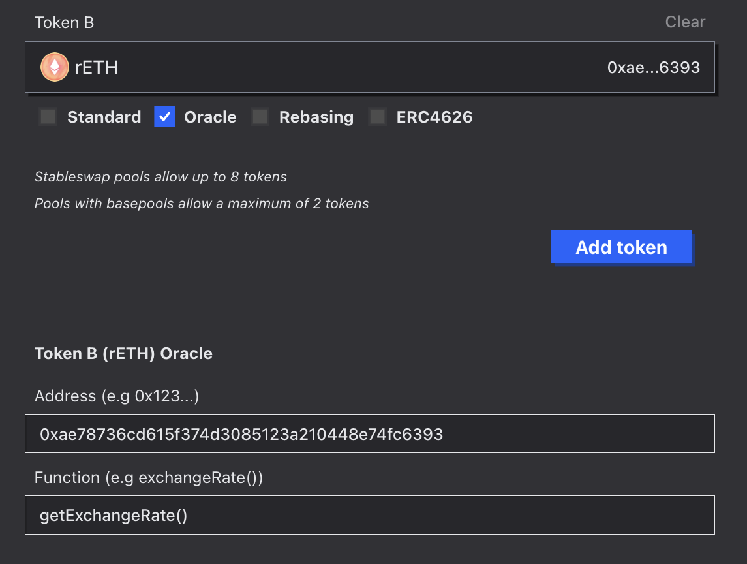The height and width of the screenshot is (564, 747).
Task: Click the Function (e.g exchangeRate()) label
Action: (x=149, y=477)
